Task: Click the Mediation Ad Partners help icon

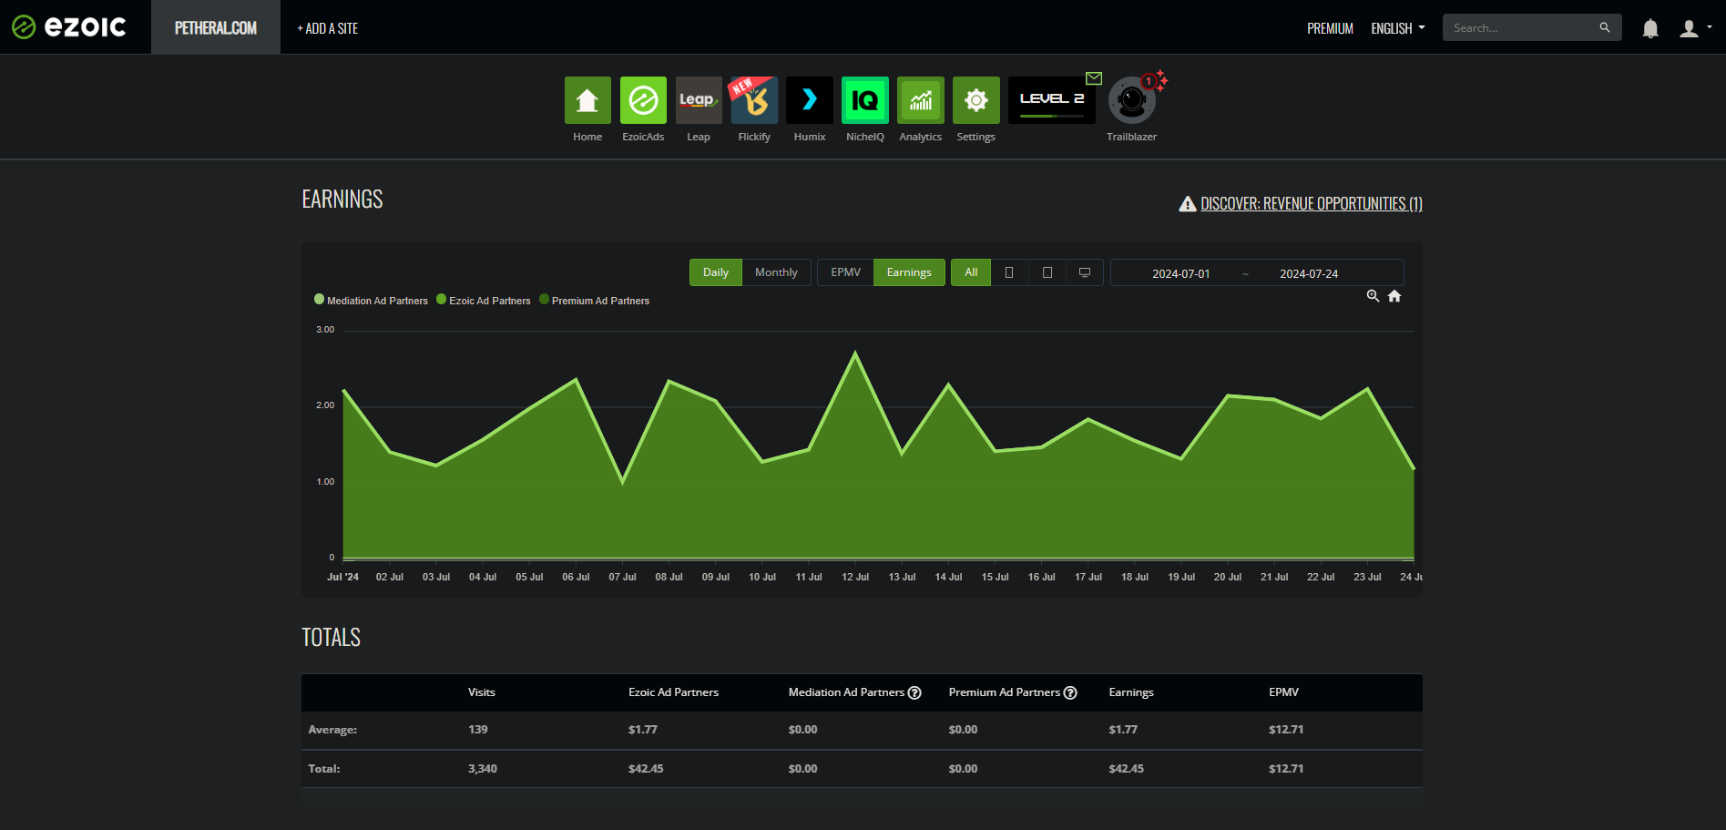Action: (914, 692)
